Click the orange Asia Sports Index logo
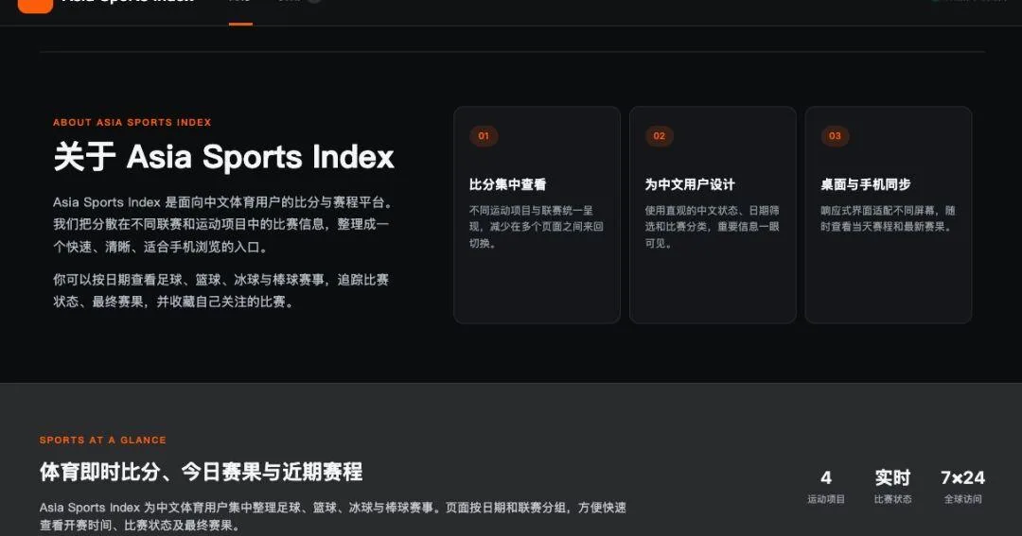 35,6
